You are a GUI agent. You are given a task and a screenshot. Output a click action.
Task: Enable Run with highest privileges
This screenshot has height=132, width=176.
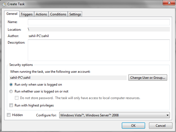tap(11, 105)
